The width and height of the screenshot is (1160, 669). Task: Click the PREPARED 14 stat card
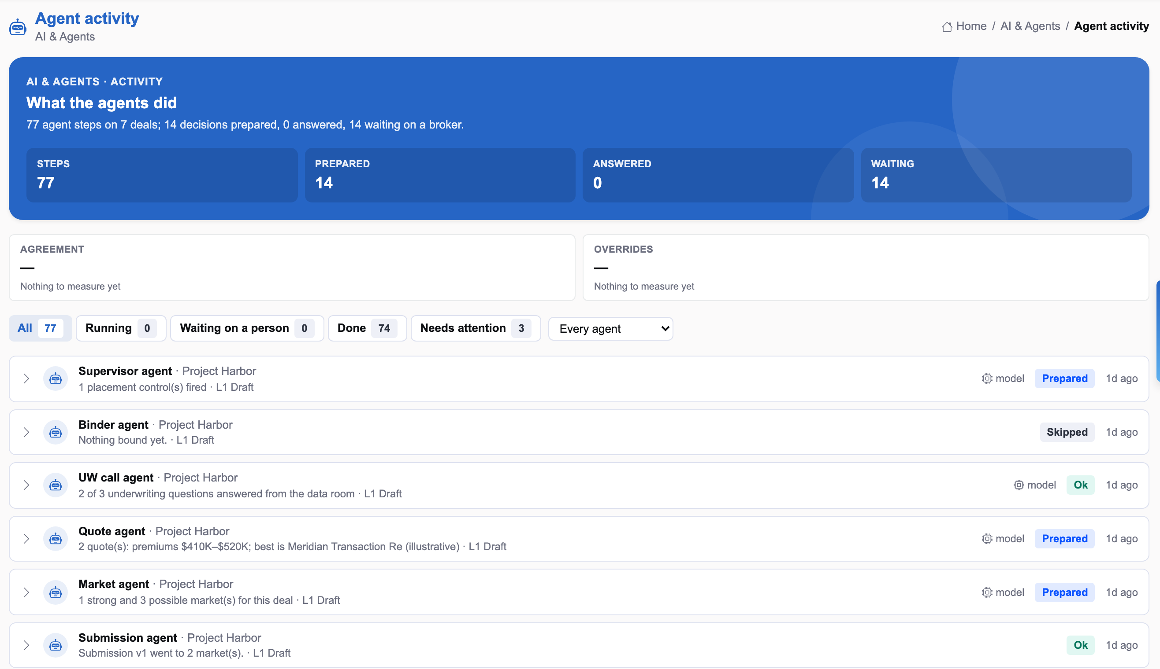point(440,175)
